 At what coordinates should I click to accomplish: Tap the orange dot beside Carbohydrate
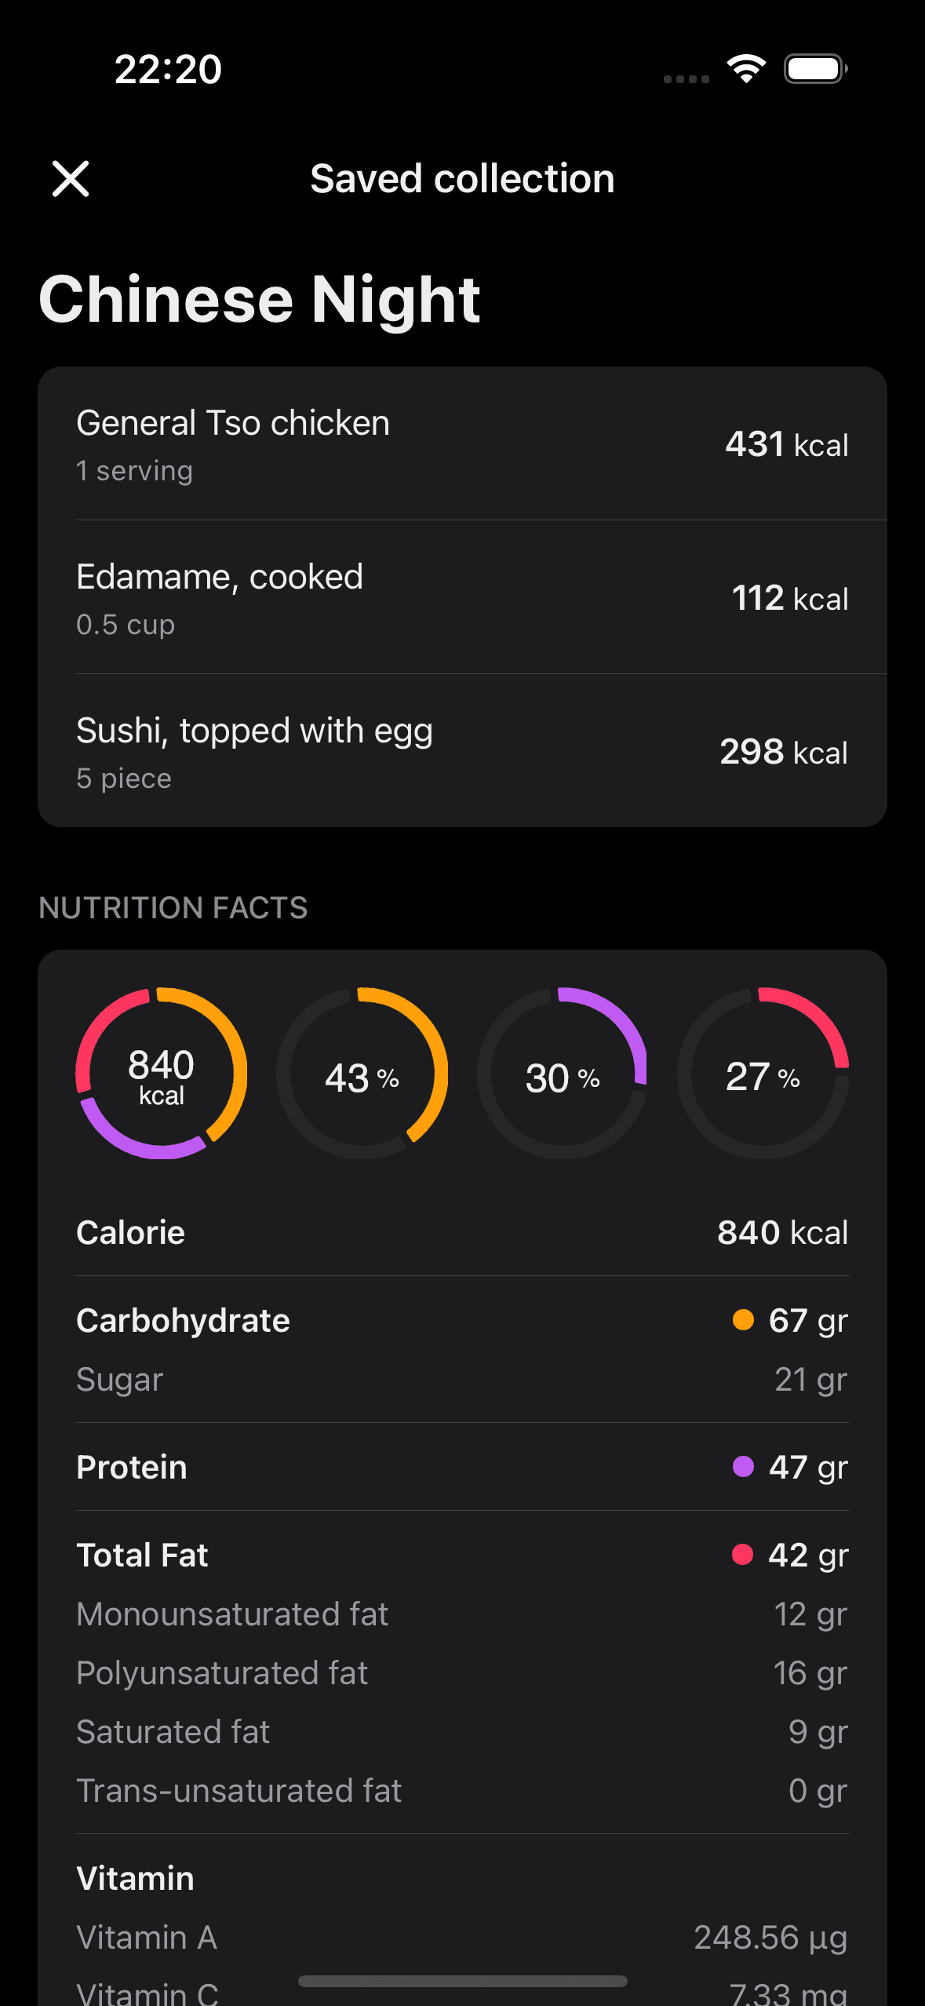[x=743, y=1320]
